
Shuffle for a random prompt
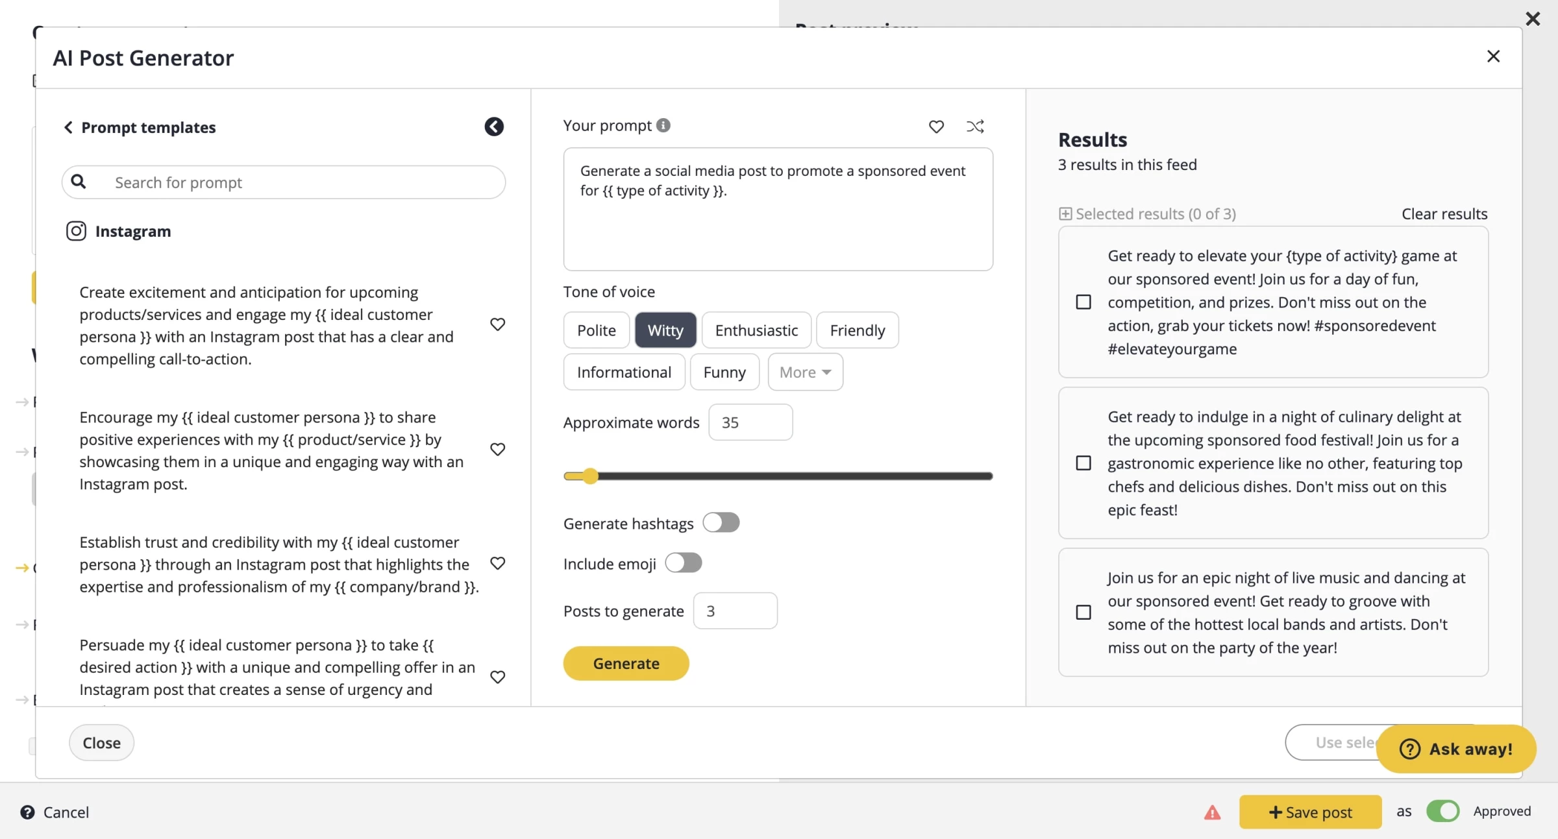[x=975, y=127]
